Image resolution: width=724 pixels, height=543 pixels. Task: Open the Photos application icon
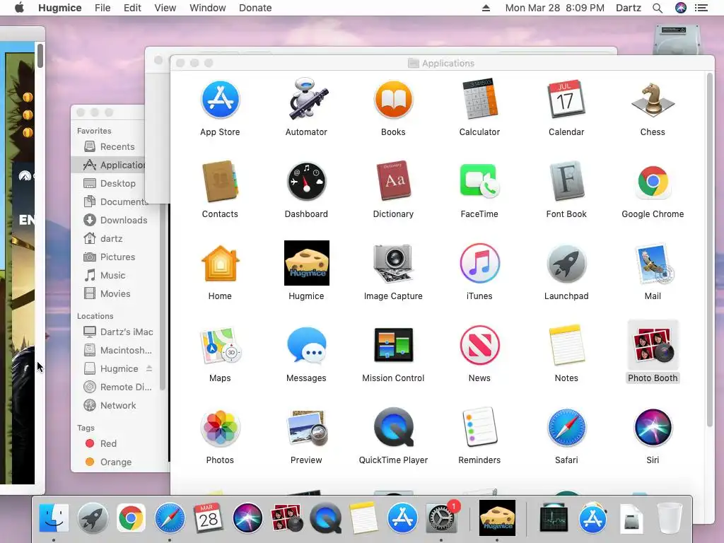click(x=221, y=428)
